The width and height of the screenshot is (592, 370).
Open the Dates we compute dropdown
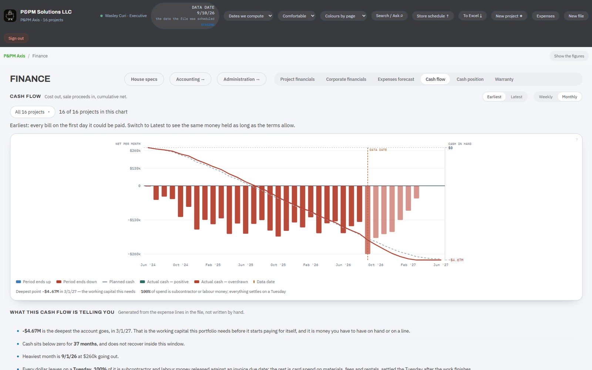tap(248, 16)
